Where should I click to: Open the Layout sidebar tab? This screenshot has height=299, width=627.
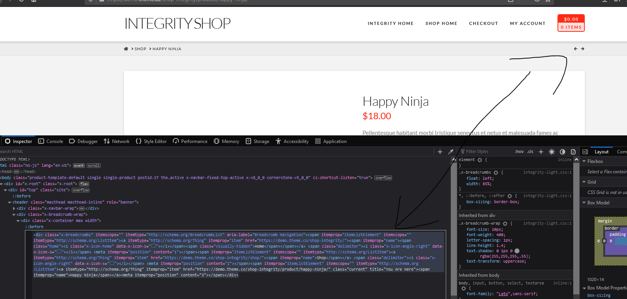(x=601, y=152)
